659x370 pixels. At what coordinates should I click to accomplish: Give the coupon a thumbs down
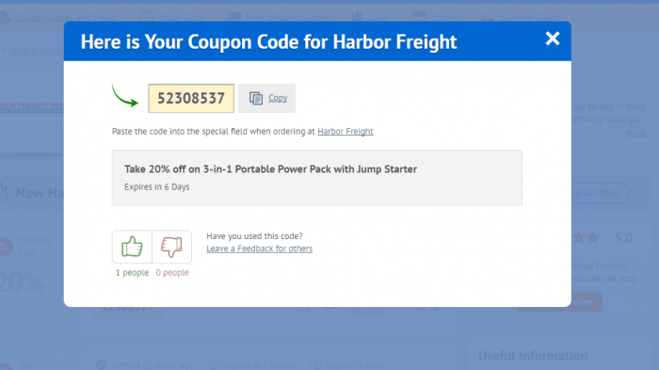172,247
